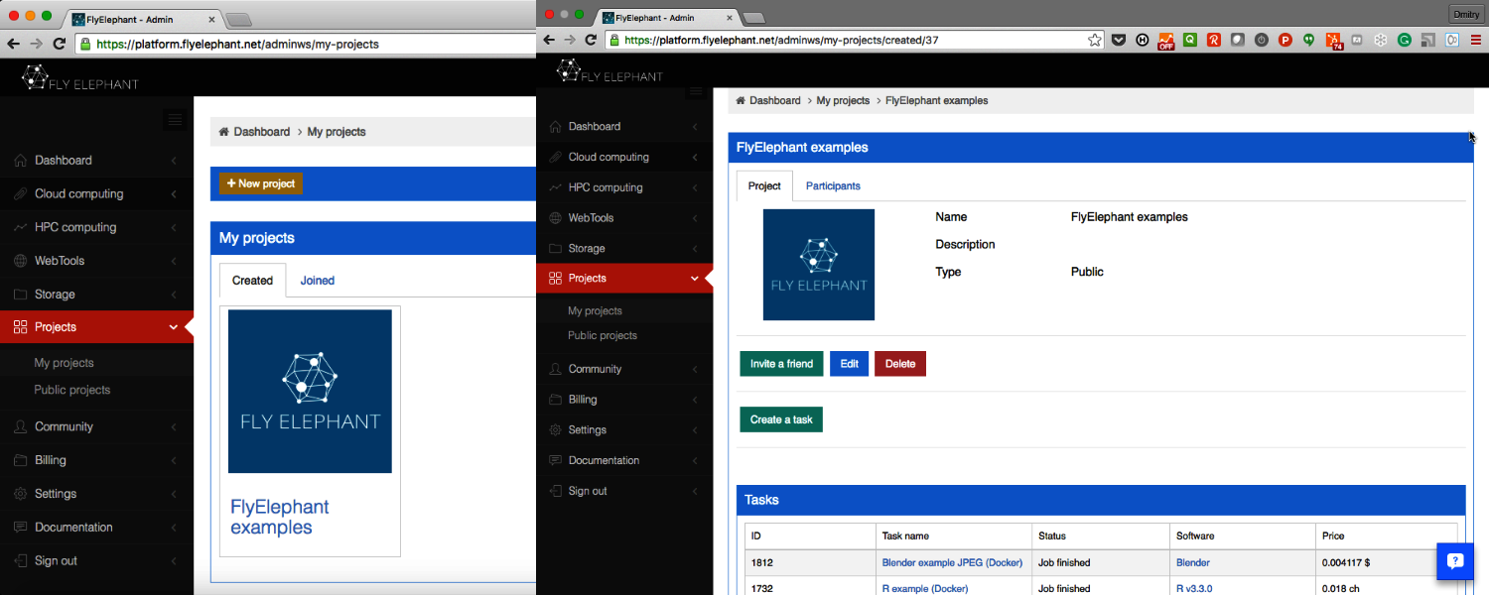Click HPC computing chart icon in left window
This screenshot has width=1489, height=595.
point(21,227)
